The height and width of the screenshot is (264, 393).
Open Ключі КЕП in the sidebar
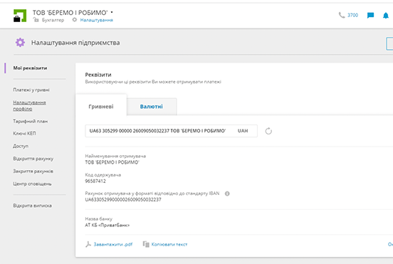tap(24, 134)
